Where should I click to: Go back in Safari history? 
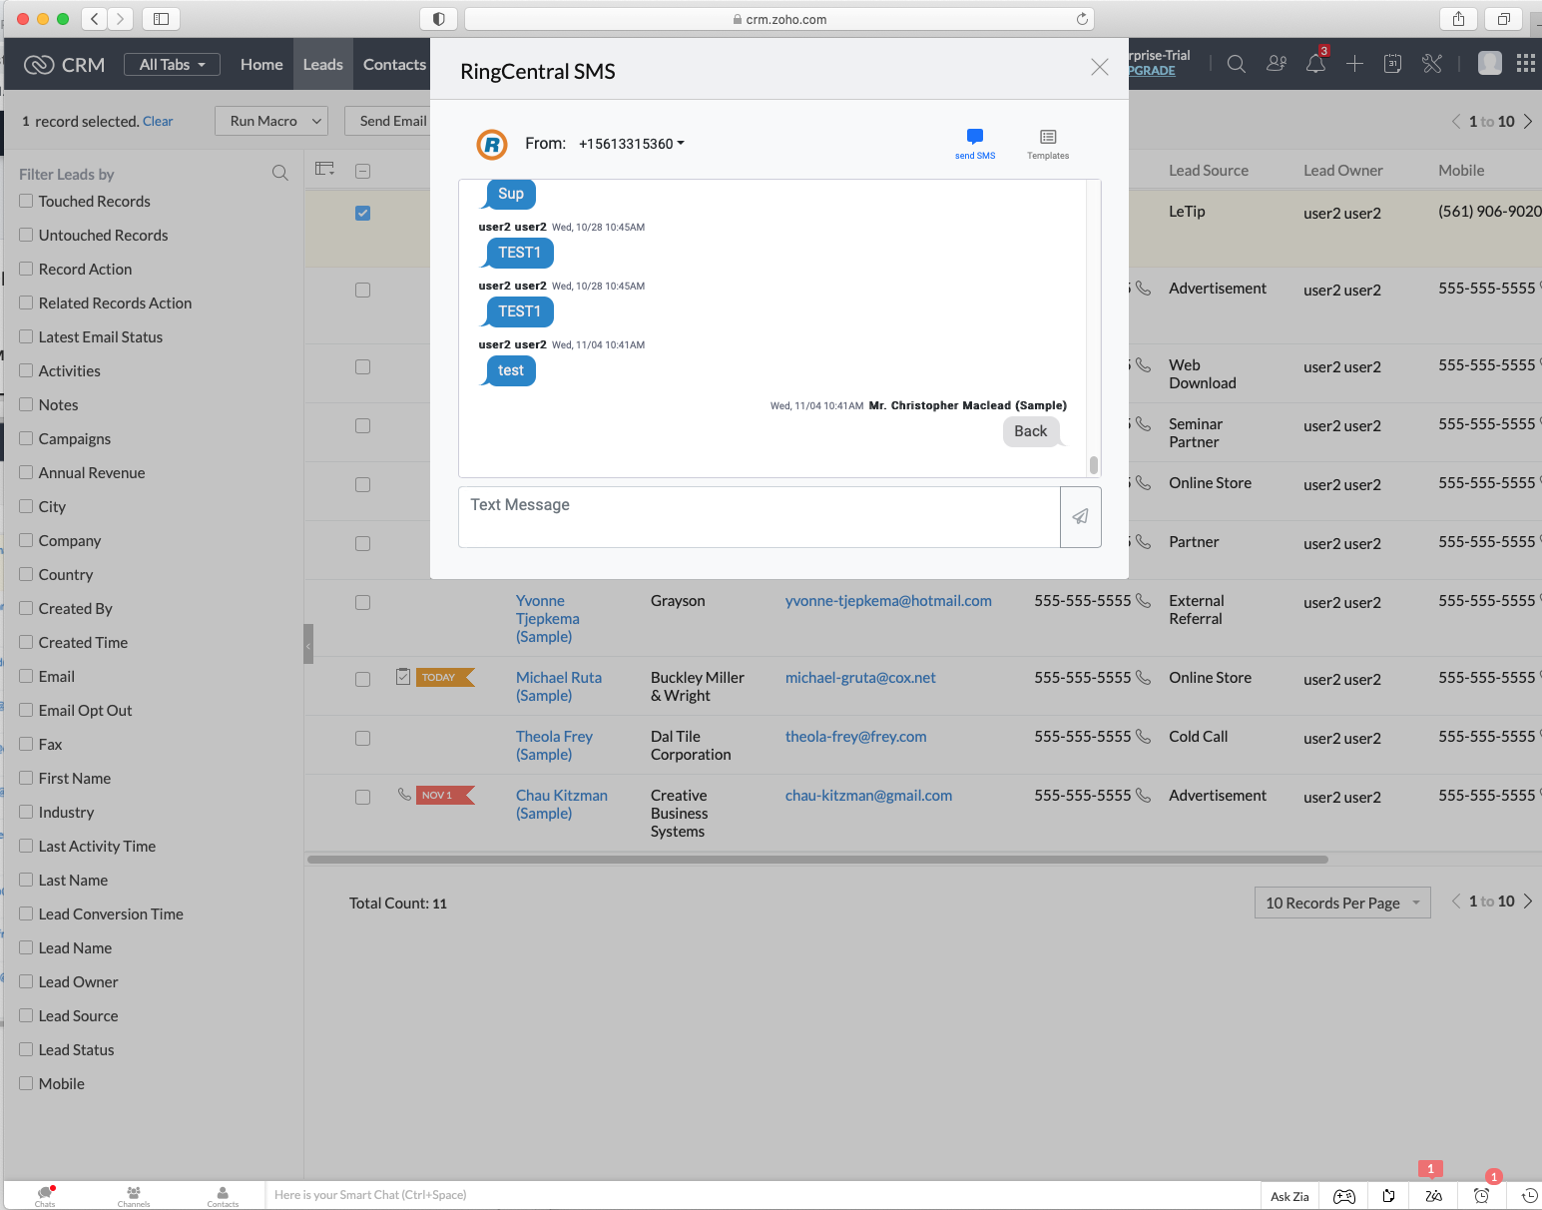[94, 18]
